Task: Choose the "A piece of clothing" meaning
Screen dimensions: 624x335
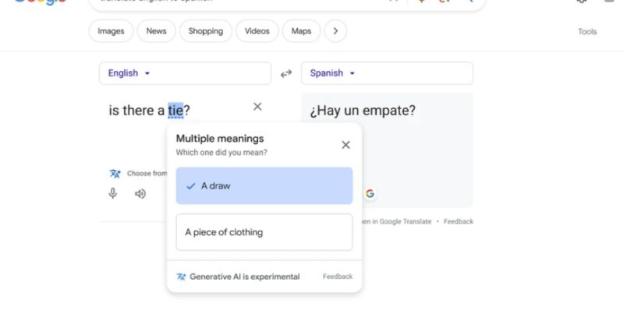Action: coord(264,232)
